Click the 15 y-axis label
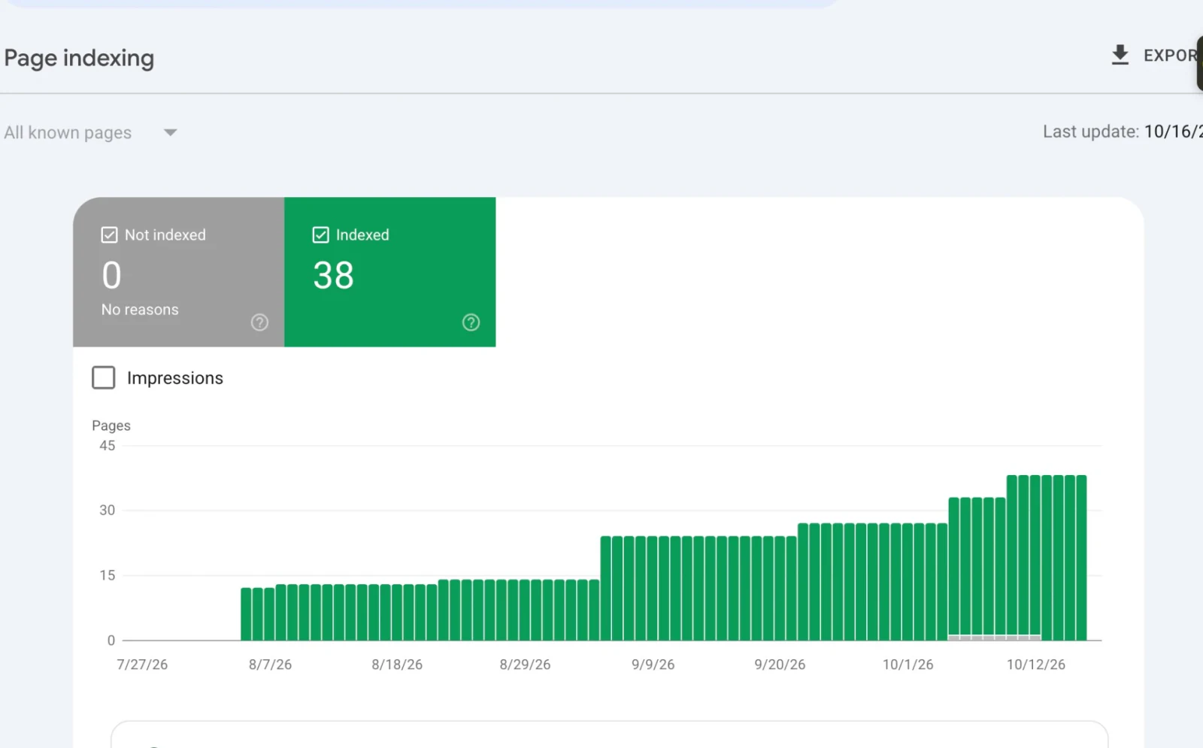 [x=108, y=575]
